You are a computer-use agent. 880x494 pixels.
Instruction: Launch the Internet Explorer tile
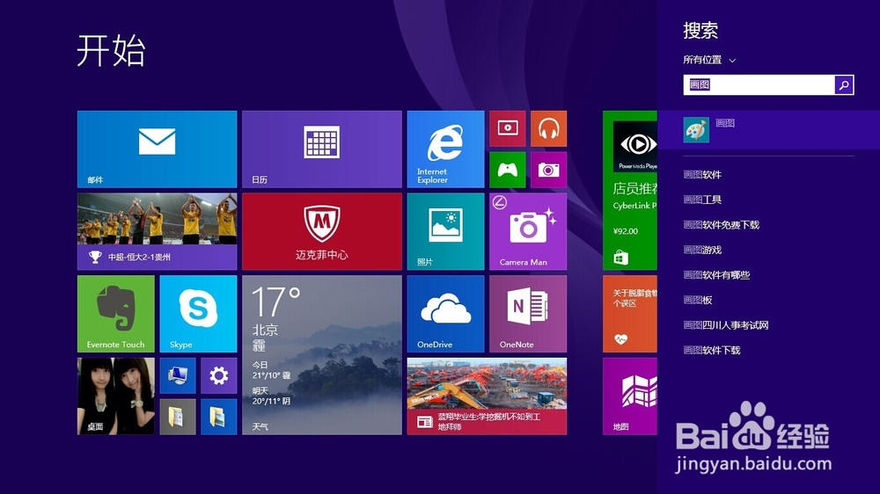click(x=445, y=149)
